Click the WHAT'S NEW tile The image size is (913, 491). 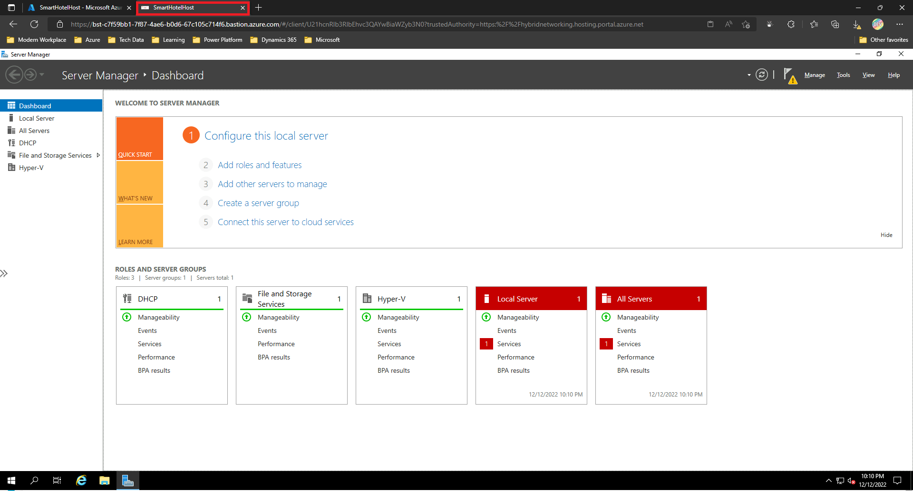click(140, 182)
